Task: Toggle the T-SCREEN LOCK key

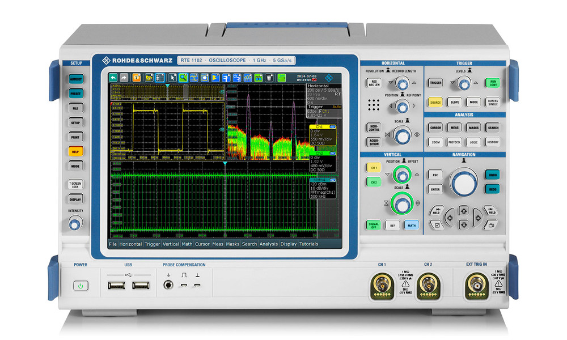Action: pos(75,185)
